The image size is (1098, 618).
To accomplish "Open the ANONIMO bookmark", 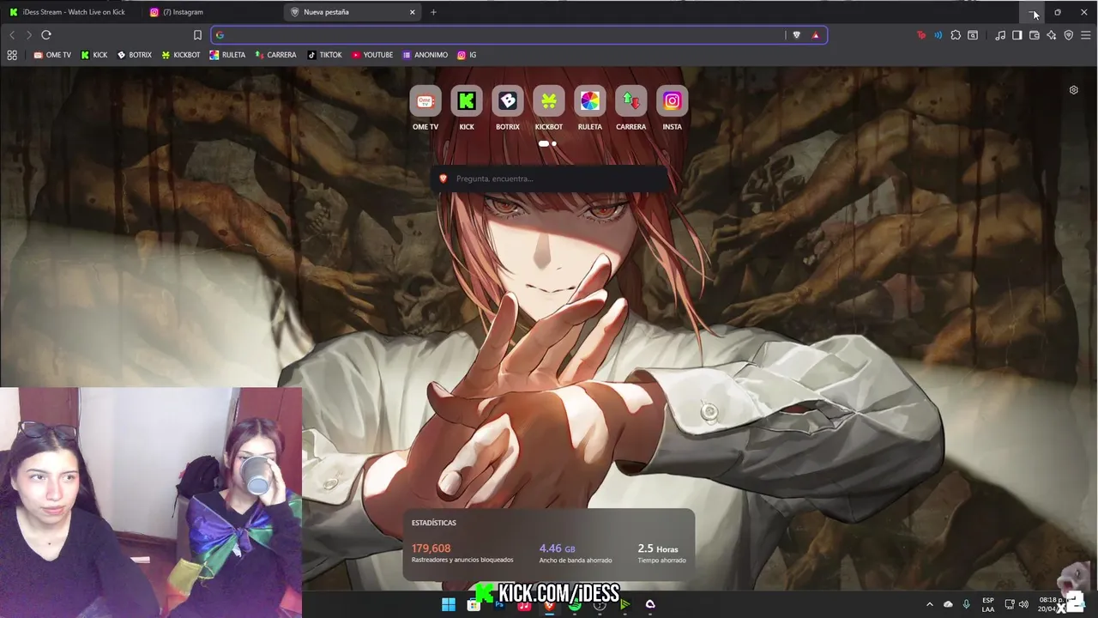I will click(x=425, y=55).
